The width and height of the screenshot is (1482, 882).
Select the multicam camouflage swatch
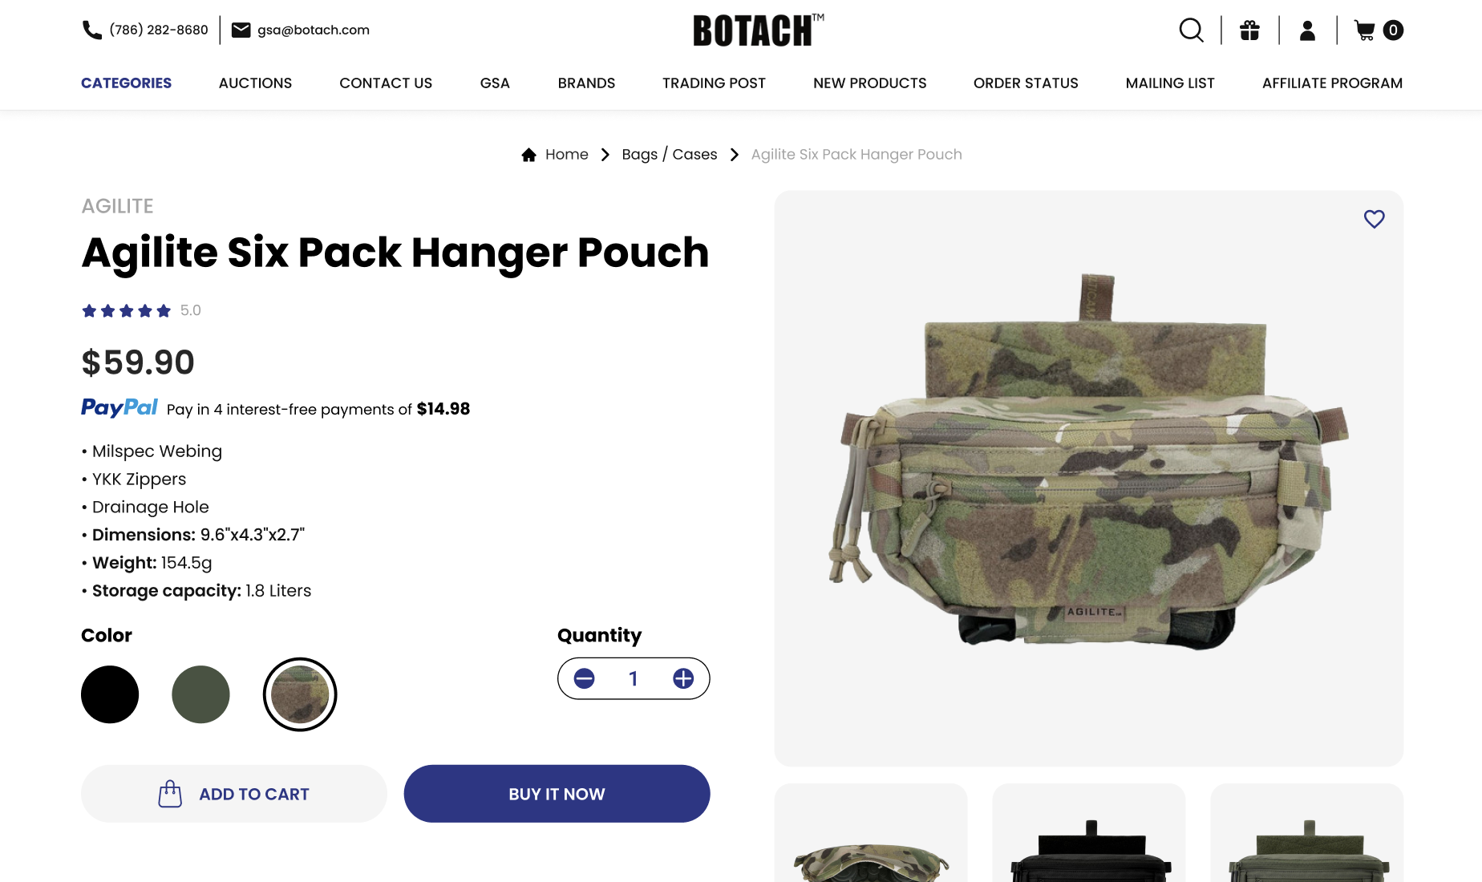click(300, 694)
